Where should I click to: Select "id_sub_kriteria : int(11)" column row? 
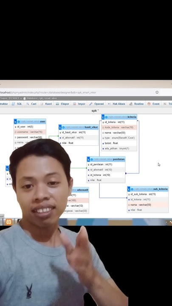coord(148,194)
